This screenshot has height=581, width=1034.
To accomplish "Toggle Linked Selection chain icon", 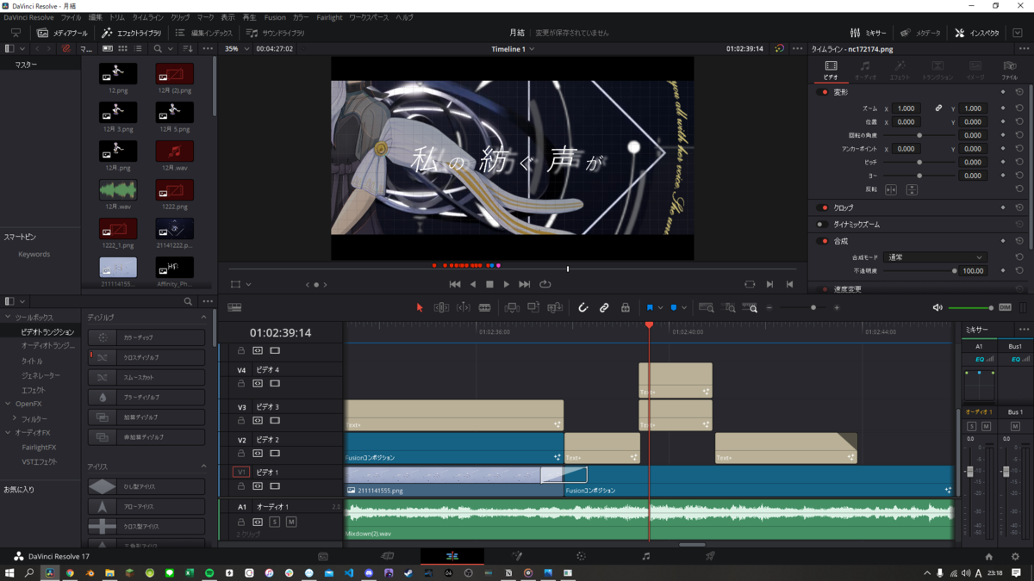I will coord(604,307).
